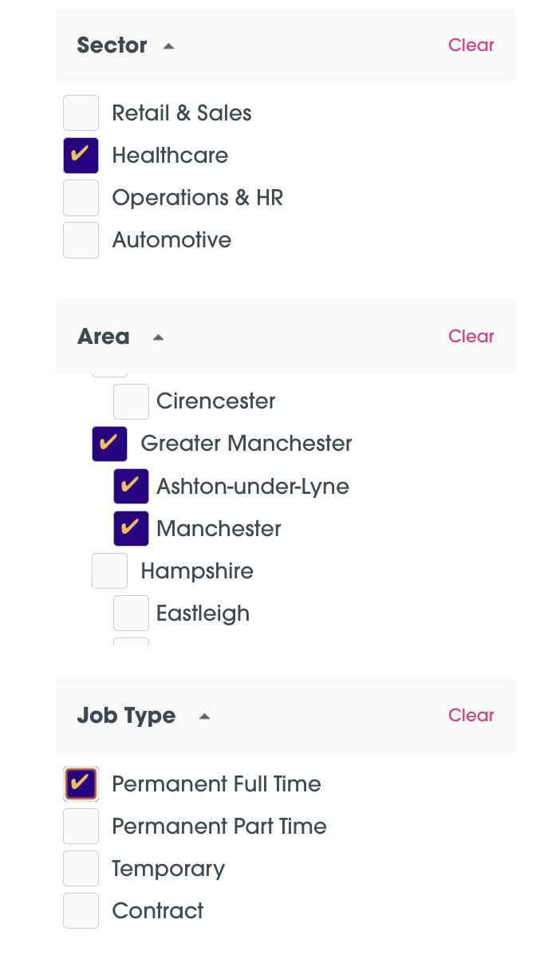Select the Automotive sector

(x=81, y=239)
